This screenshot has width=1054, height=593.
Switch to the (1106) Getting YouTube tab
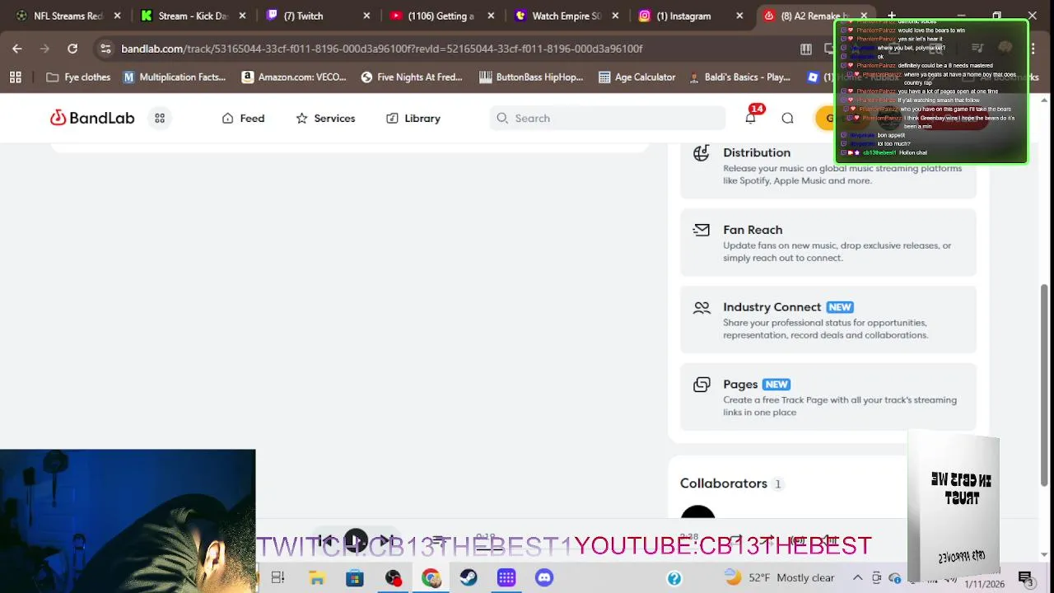click(x=441, y=16)
